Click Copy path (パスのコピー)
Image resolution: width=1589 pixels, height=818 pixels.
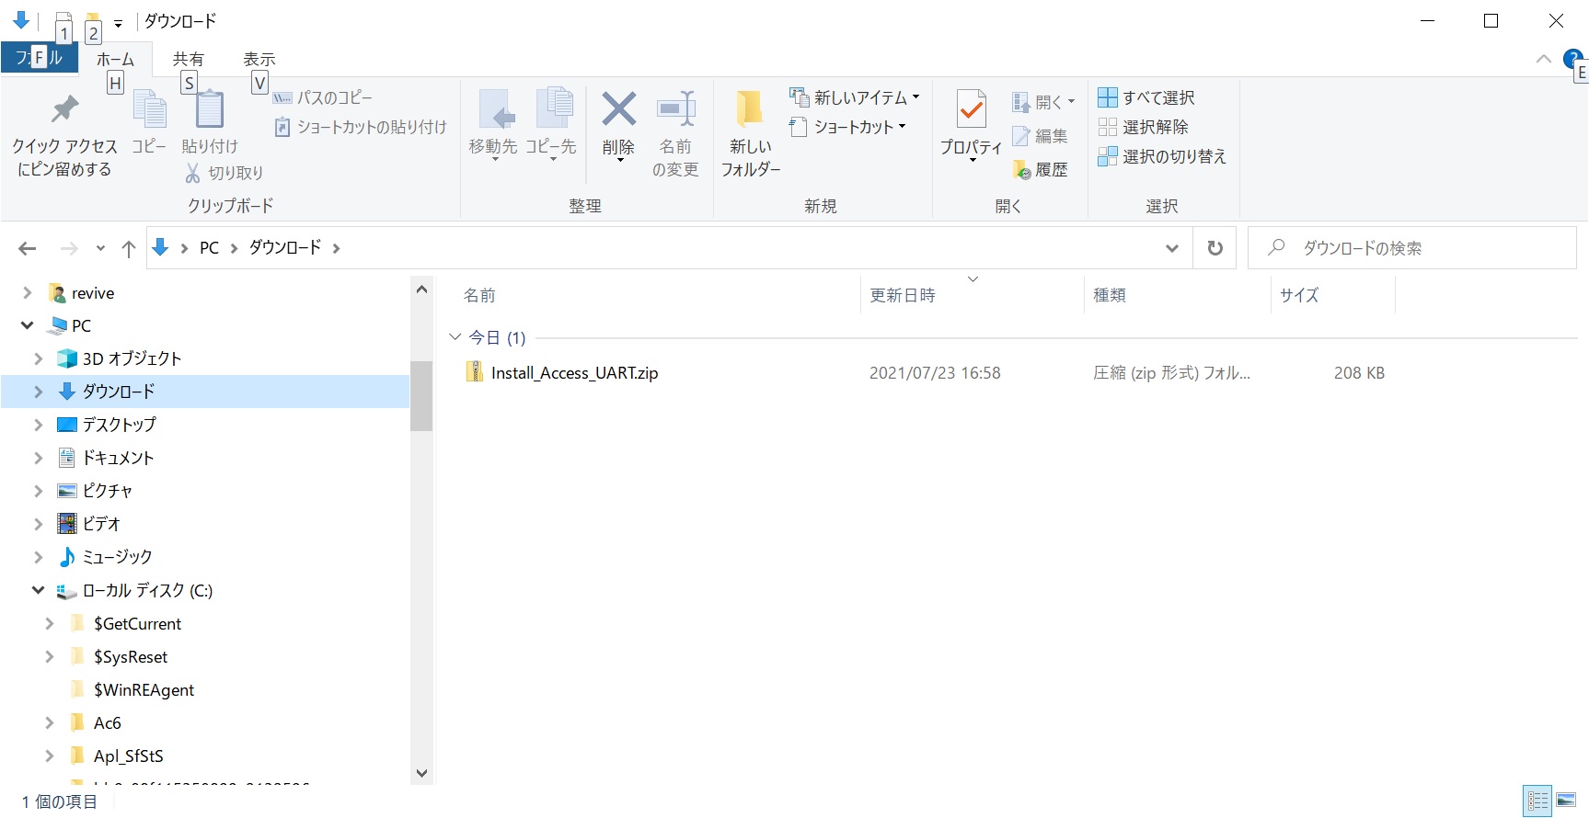point(323,97)
